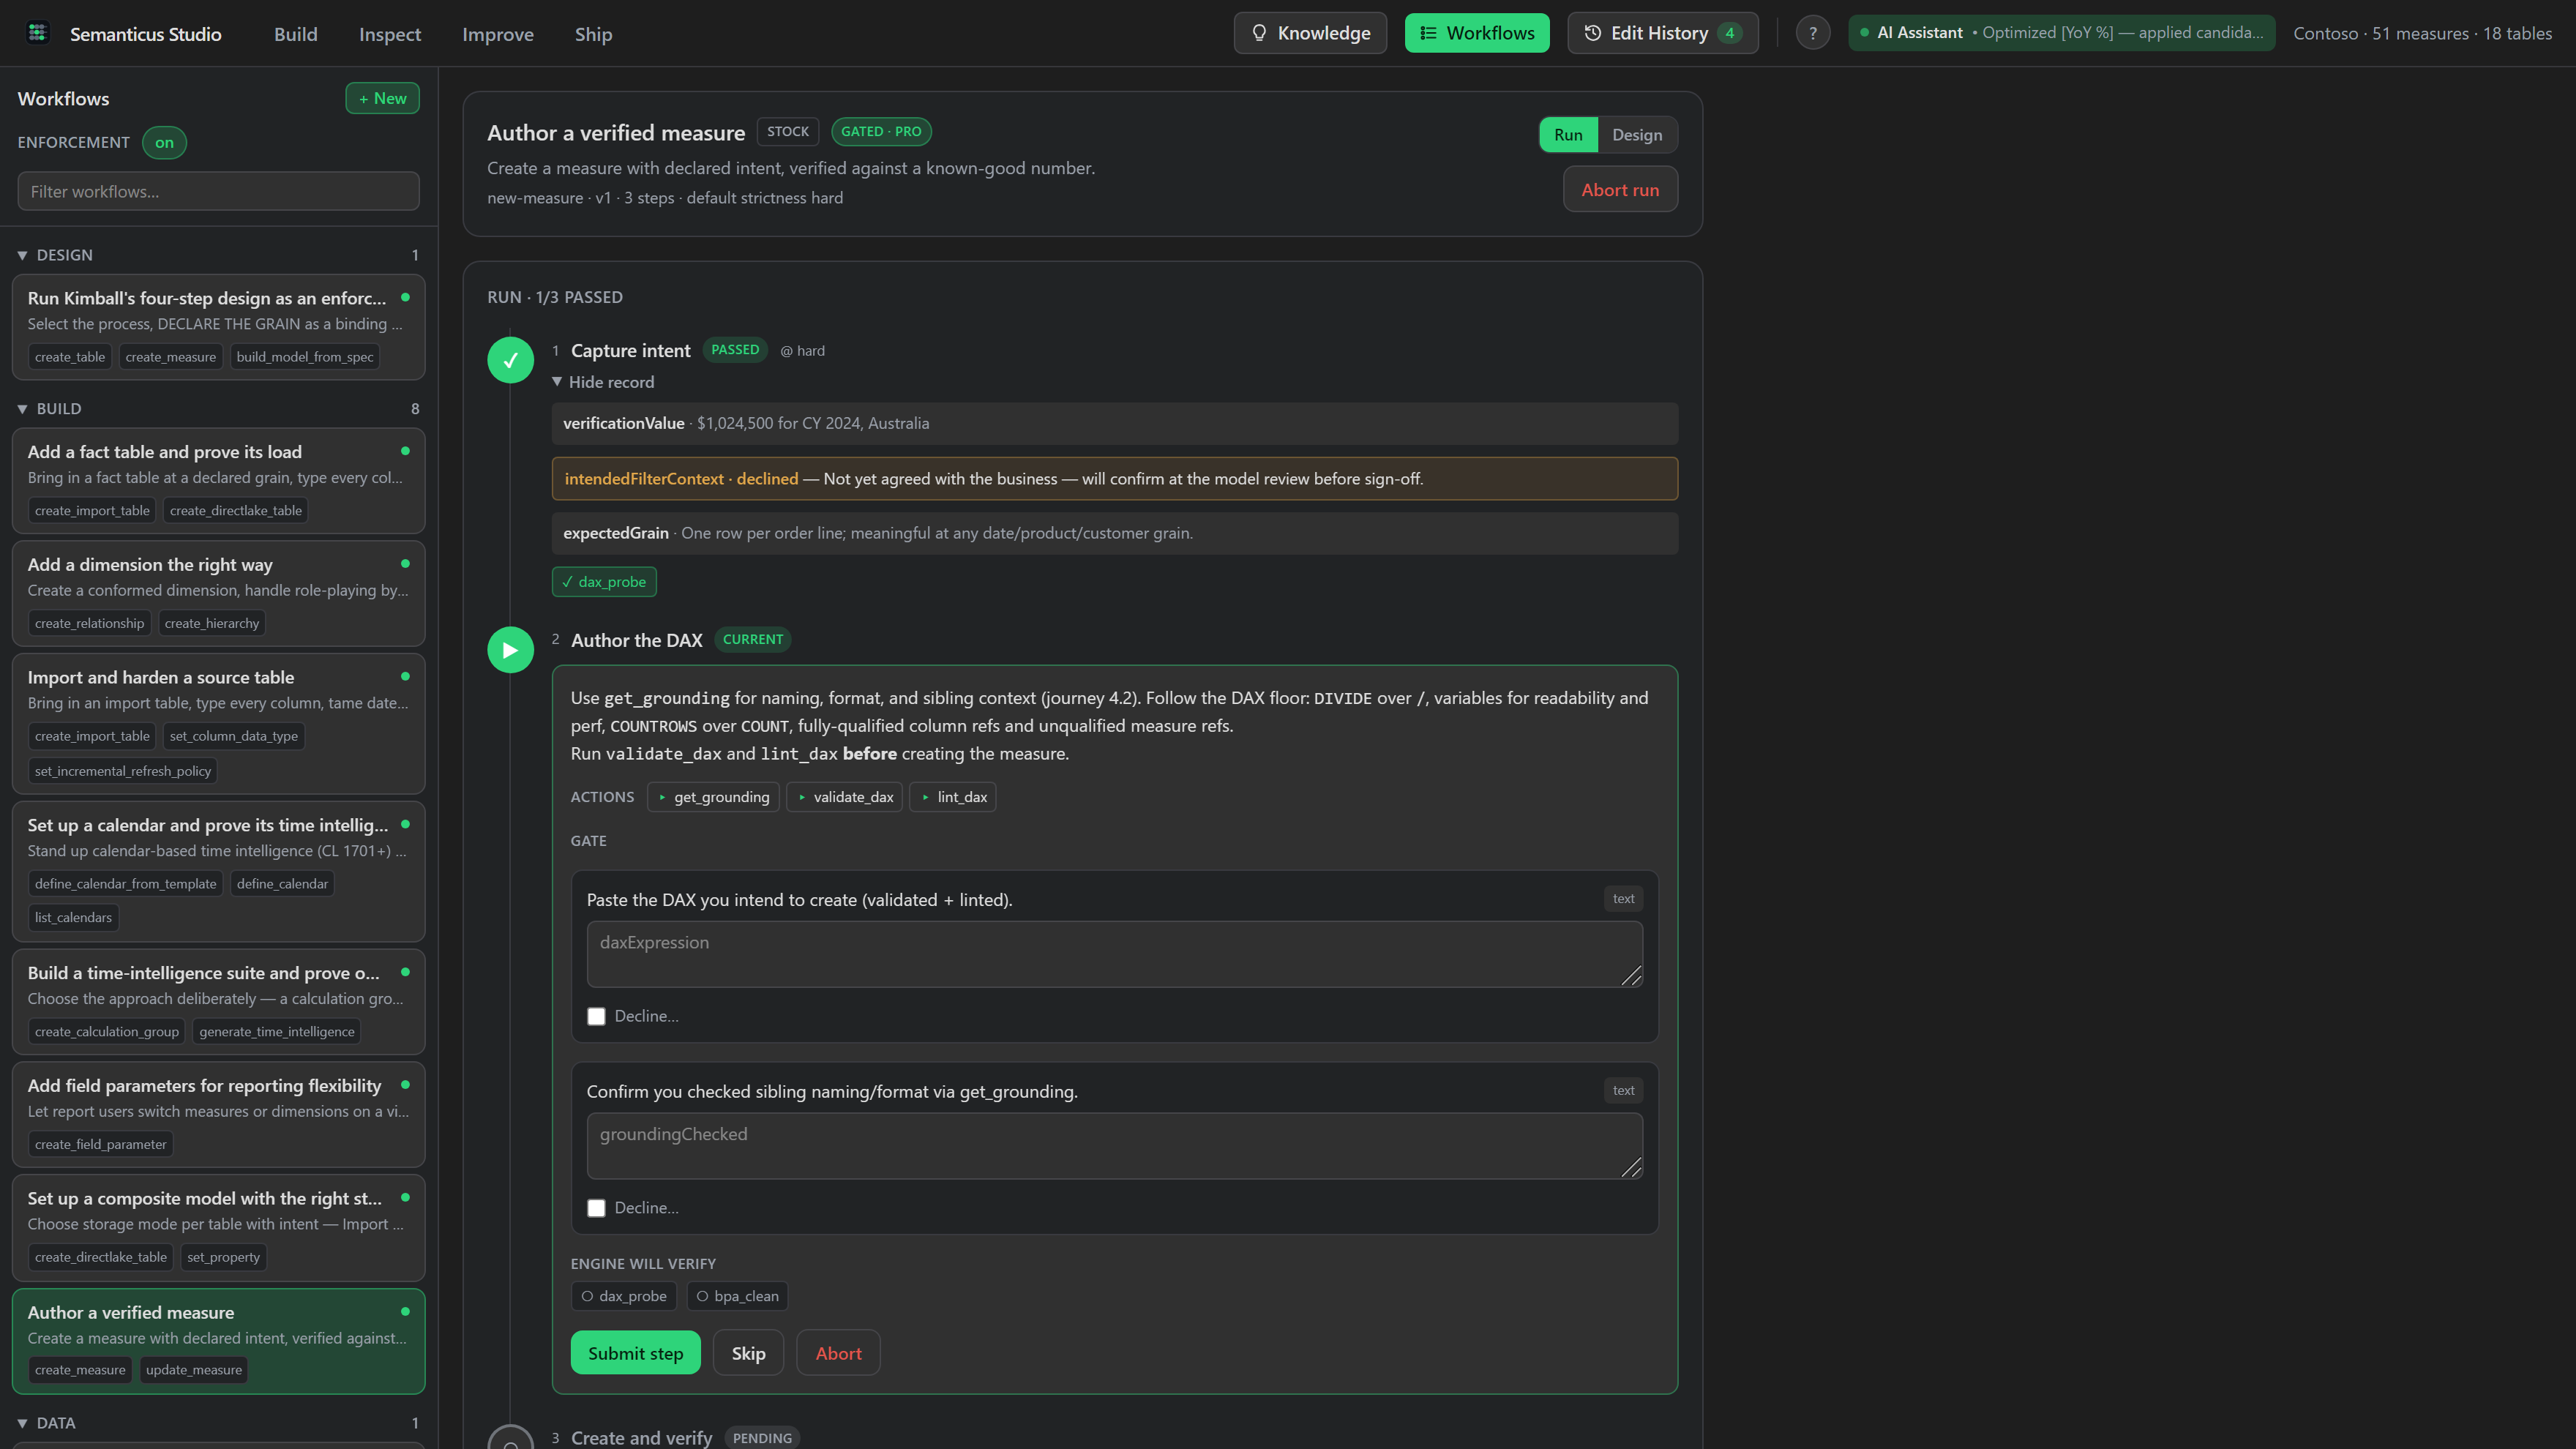Click status dot on Add a fact table card

tap(405, 451)
